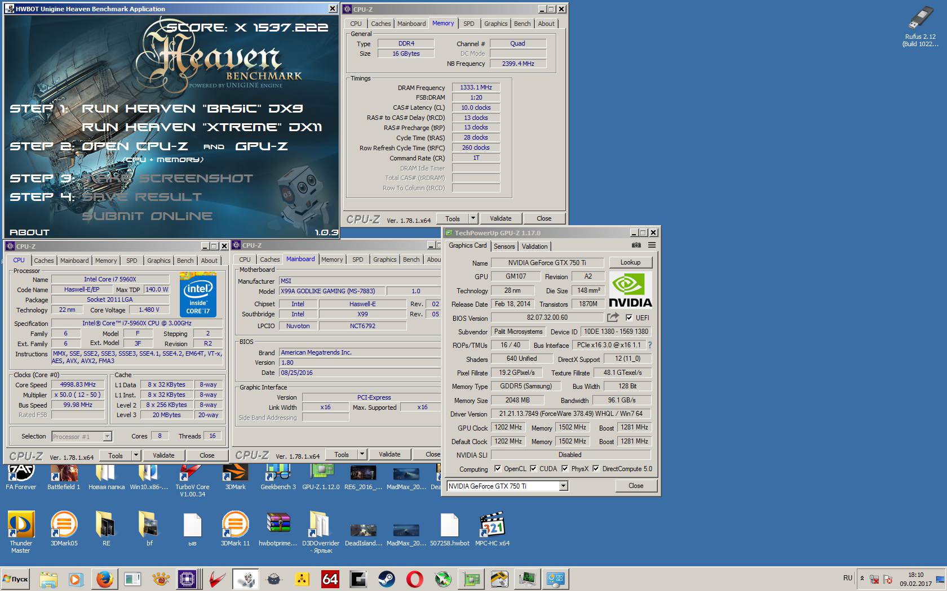Image resolution: width=947 pixels, height=591 pixels.
Task: Open Graphics tab in CPU-Z Mainboard window
Action: pos(384,259)
